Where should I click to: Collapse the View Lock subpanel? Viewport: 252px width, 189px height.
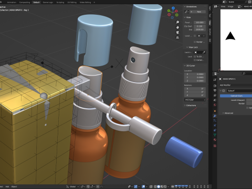click(x=187, y=47)
